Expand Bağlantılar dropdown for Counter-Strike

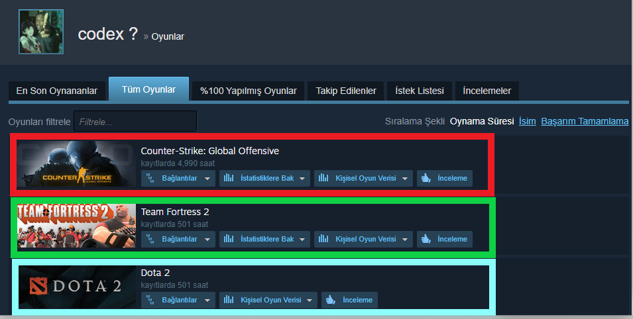[x=178, y=178]
